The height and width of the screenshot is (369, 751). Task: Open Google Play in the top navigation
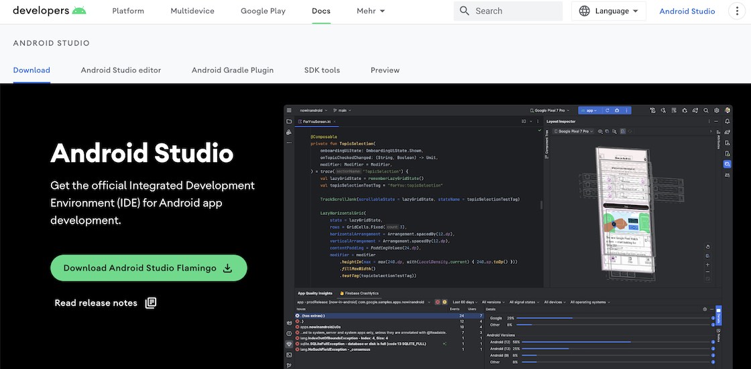coord(263,11)
